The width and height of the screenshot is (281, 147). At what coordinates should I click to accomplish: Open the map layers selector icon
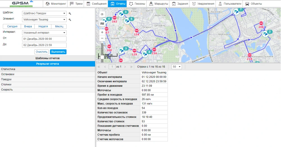point(102,24)
